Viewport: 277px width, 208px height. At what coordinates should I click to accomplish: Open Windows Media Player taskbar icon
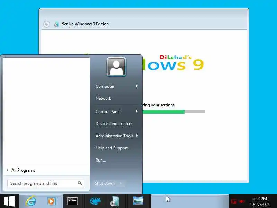click(52, 201)
